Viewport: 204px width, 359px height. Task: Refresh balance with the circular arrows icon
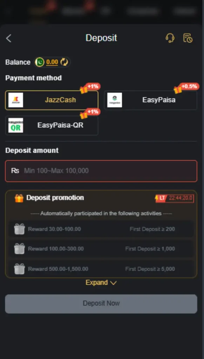[x=64, y=62]
